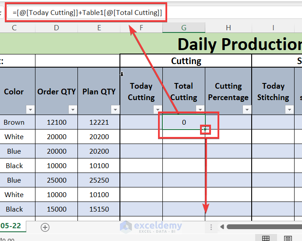Add a new sheet with plus button
The height and width of the screenshot is (241, 302).
coord(45,227)
